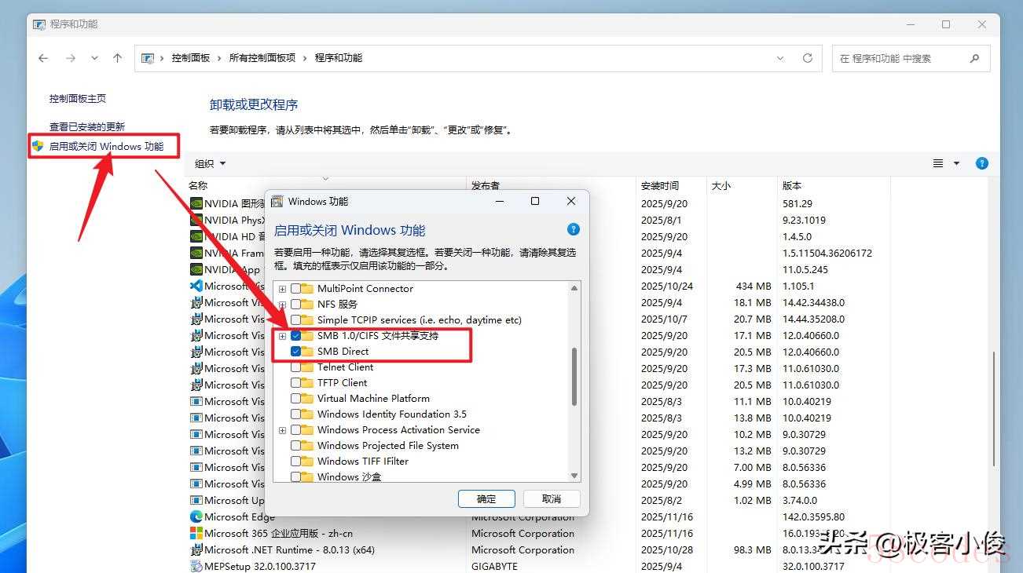Click the shield icon beside 启用或关闭 Windows 功能
This screenshot has width=1023, height=573.
[38, 146]
